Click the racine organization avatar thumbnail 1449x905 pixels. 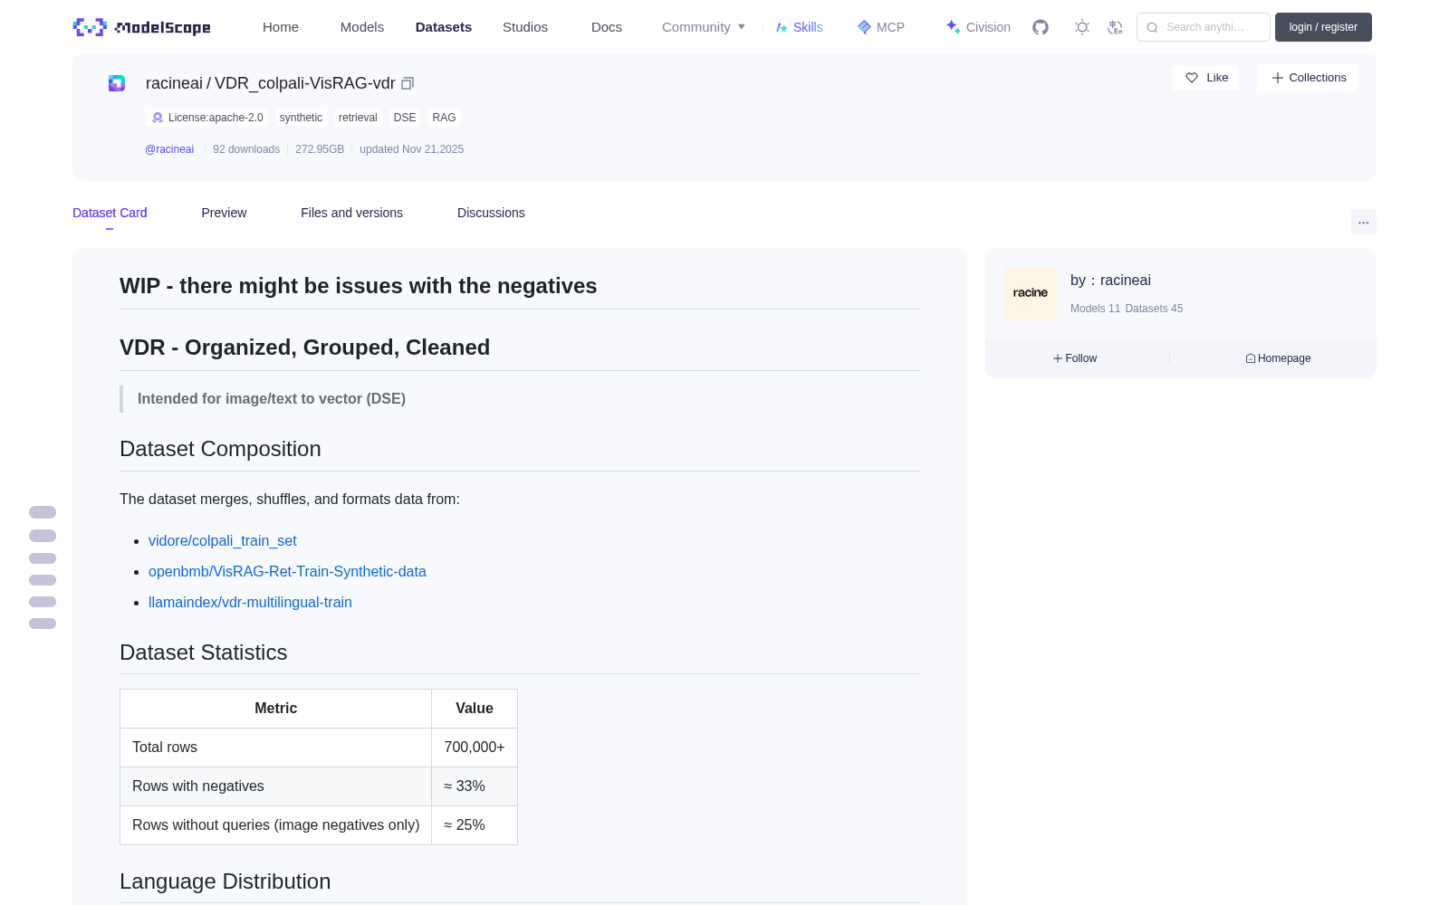click(1031, 293)
